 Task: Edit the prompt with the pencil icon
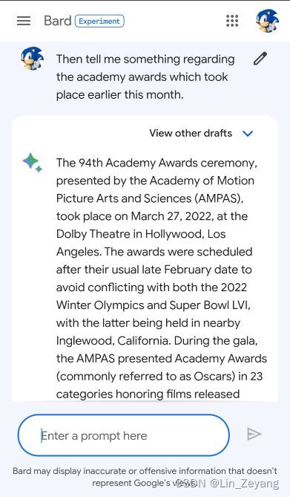[x=260, y=59]
